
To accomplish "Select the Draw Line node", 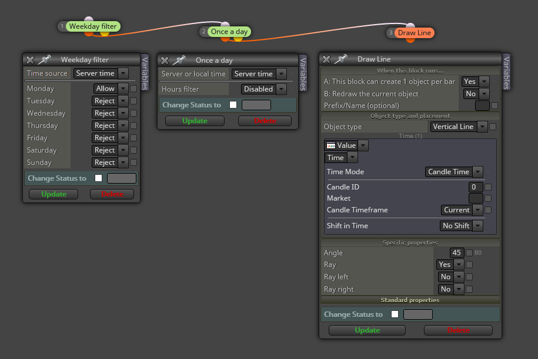I will (x=414, y=33).
